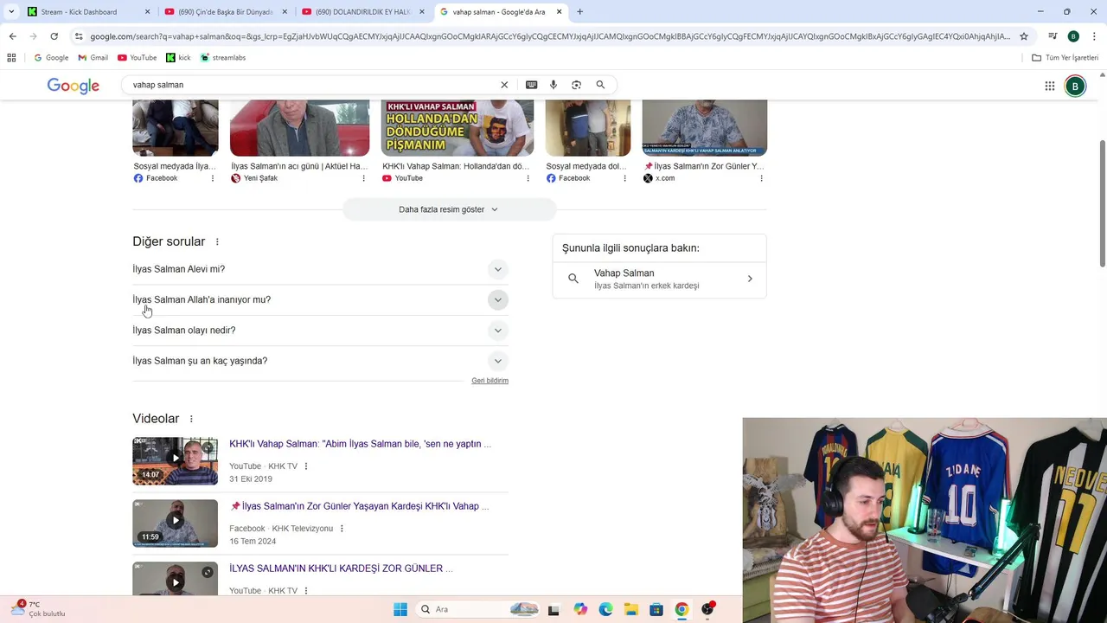Open video thumbnail with 14:07 duration
1107x623 pixels.
(175, 461)
